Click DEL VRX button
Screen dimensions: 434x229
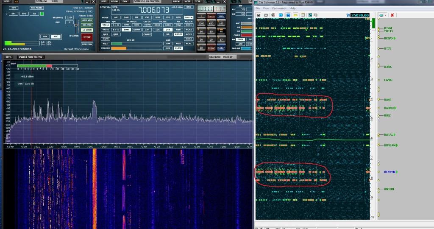click(87, 25)
